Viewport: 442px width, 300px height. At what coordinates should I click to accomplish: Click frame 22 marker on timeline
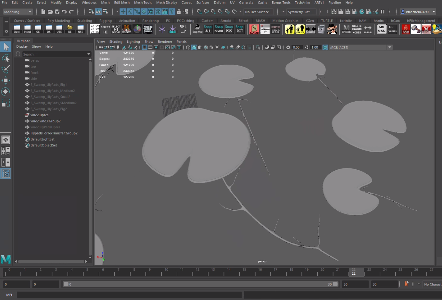353,271
